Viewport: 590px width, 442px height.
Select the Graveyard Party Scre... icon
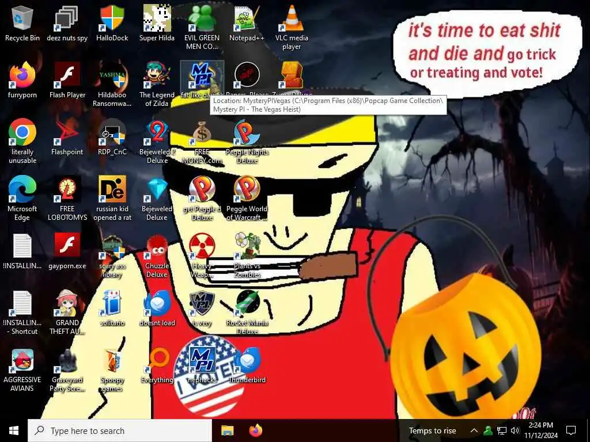pos(67,369)
